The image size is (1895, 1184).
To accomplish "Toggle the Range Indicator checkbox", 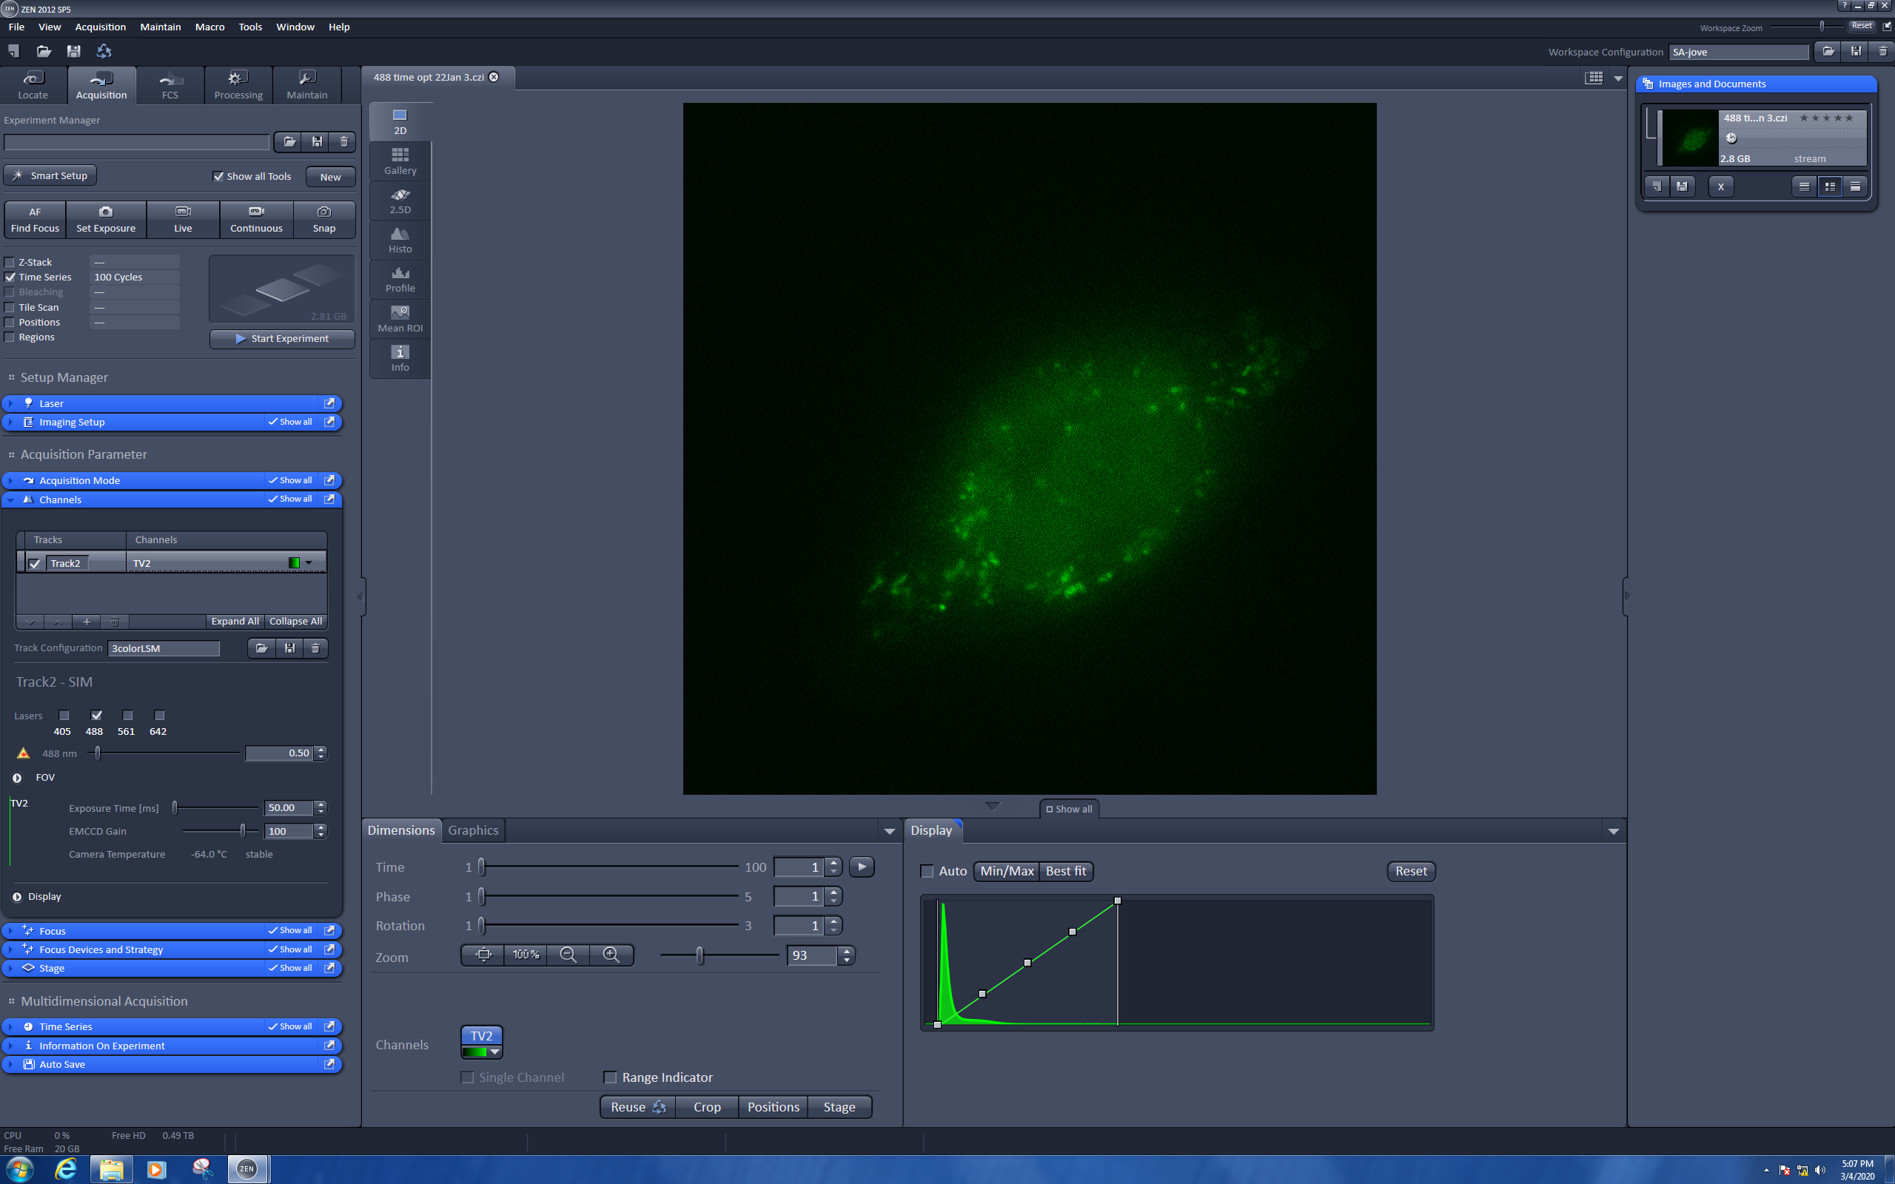I will [610, 1077].
